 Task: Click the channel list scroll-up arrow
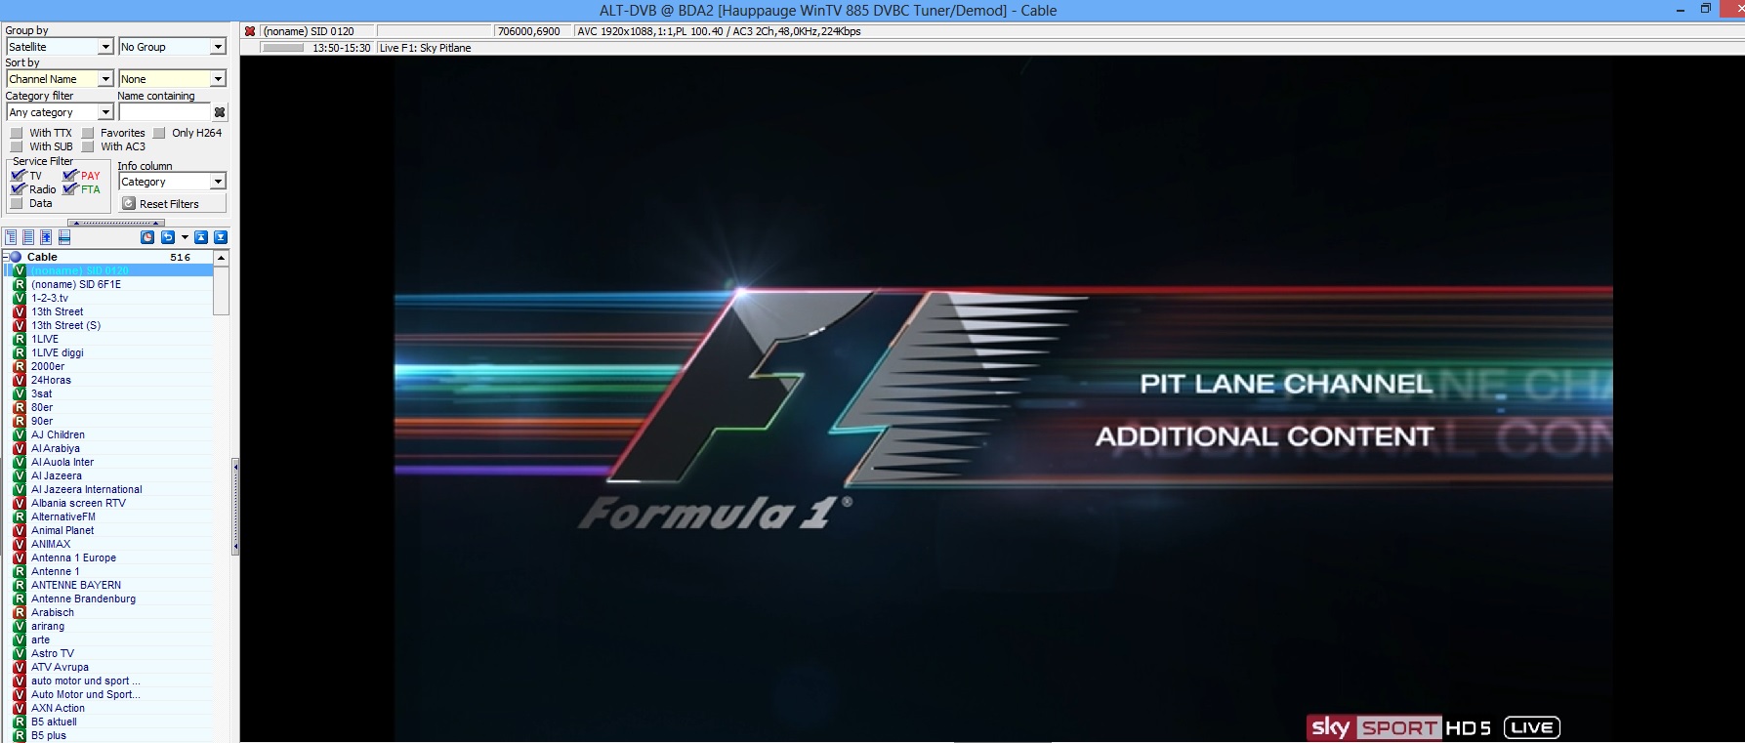[x=222, y=258]
